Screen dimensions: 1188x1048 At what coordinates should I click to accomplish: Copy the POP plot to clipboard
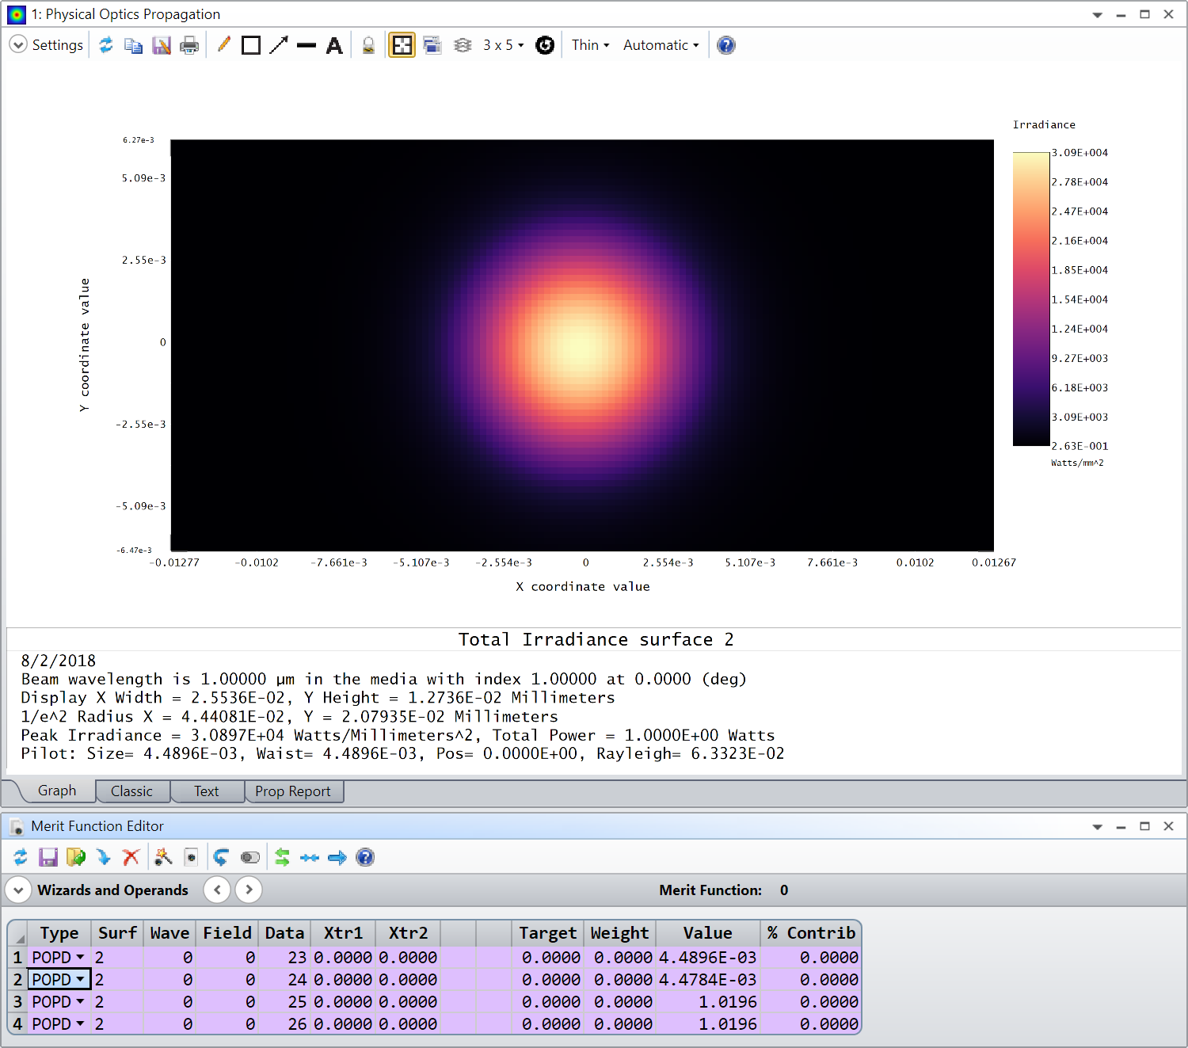point(133,45)
